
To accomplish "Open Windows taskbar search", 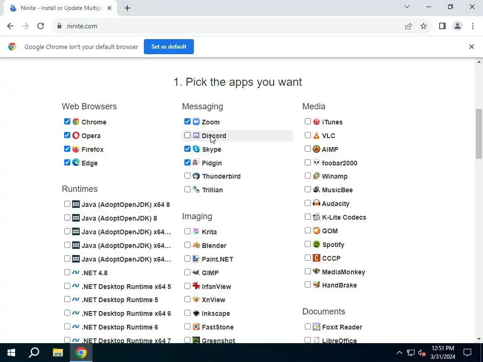I will coord(34,353).
